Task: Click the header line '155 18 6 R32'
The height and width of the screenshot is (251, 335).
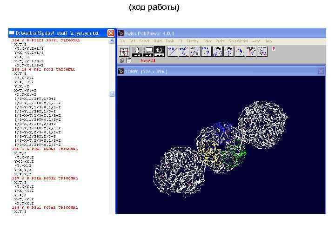Action: click(43, 69)
